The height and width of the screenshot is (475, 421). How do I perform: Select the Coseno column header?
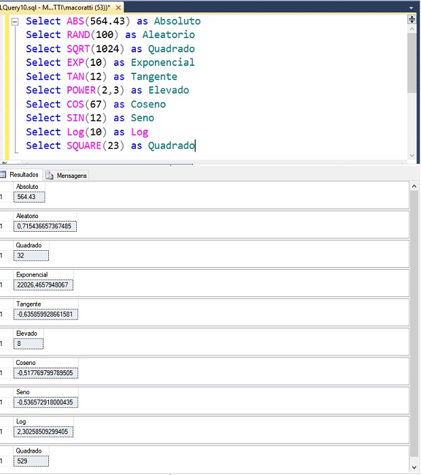tap(45, 363)
